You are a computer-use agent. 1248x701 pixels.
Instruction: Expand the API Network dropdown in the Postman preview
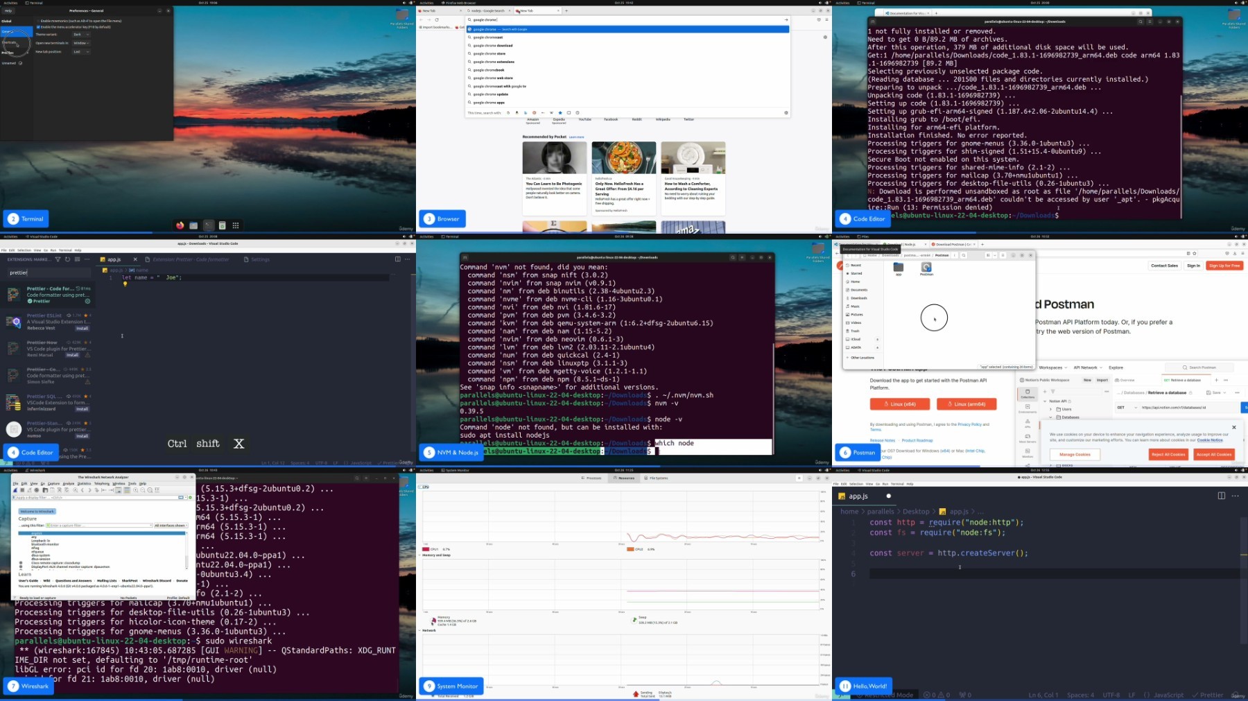pos(1088,367)
